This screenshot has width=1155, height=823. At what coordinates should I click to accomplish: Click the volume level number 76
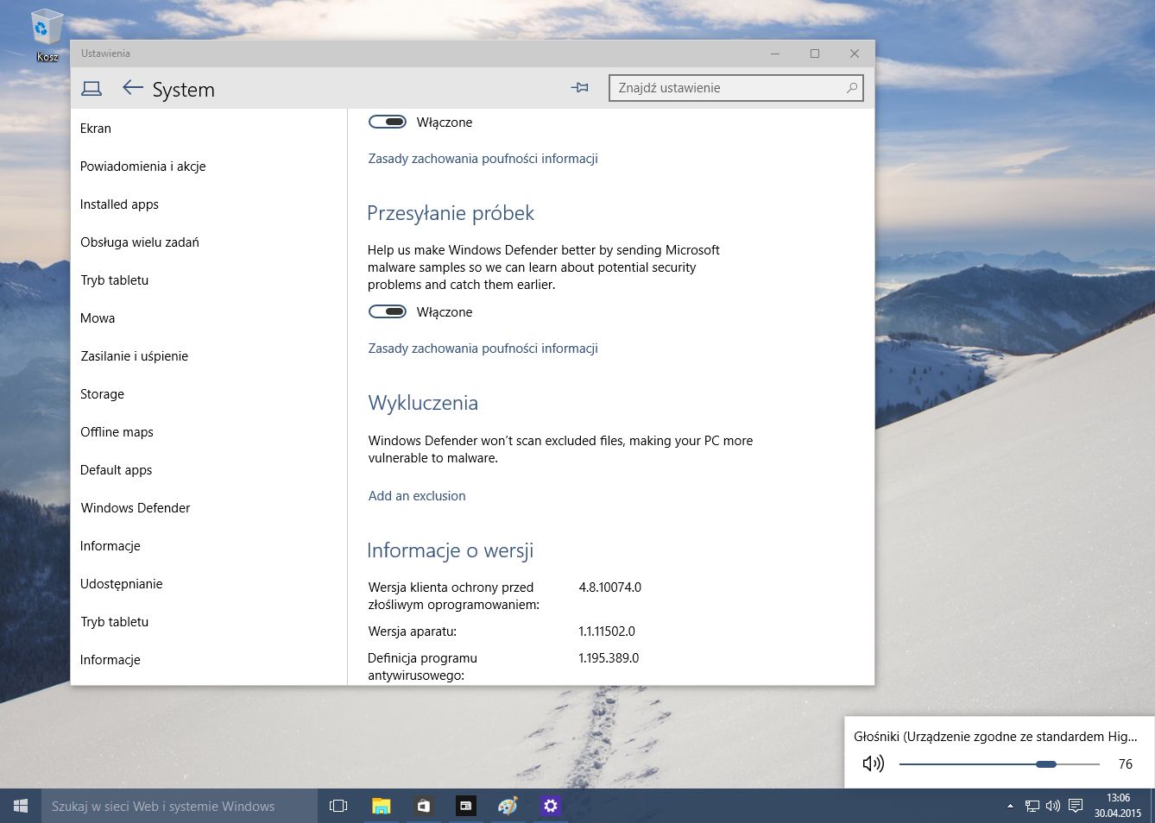pyautogui.click(x=1126, y=763)
